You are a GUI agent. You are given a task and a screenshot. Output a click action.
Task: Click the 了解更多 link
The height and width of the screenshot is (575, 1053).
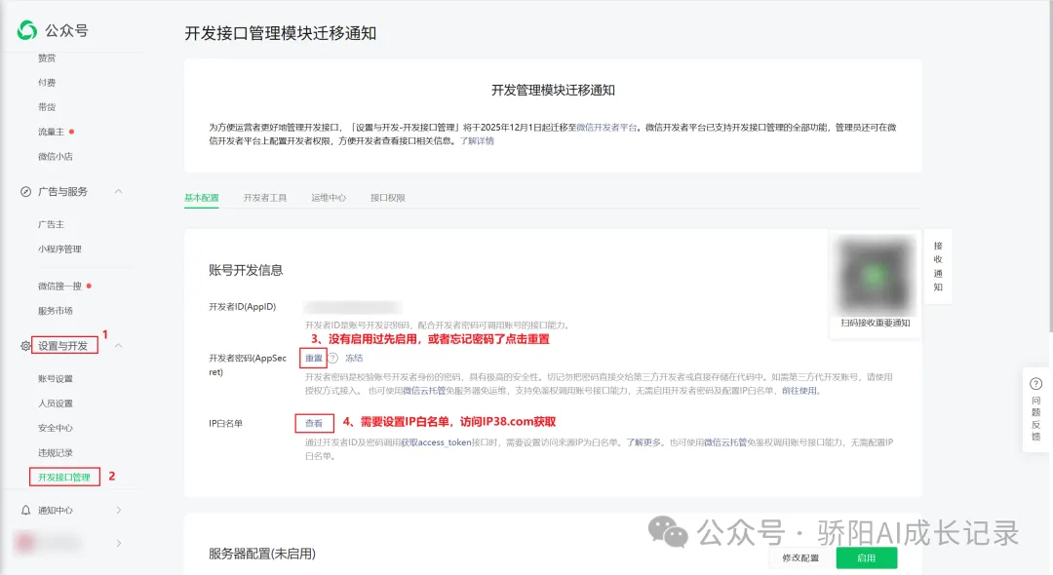(x=644, y=442)
